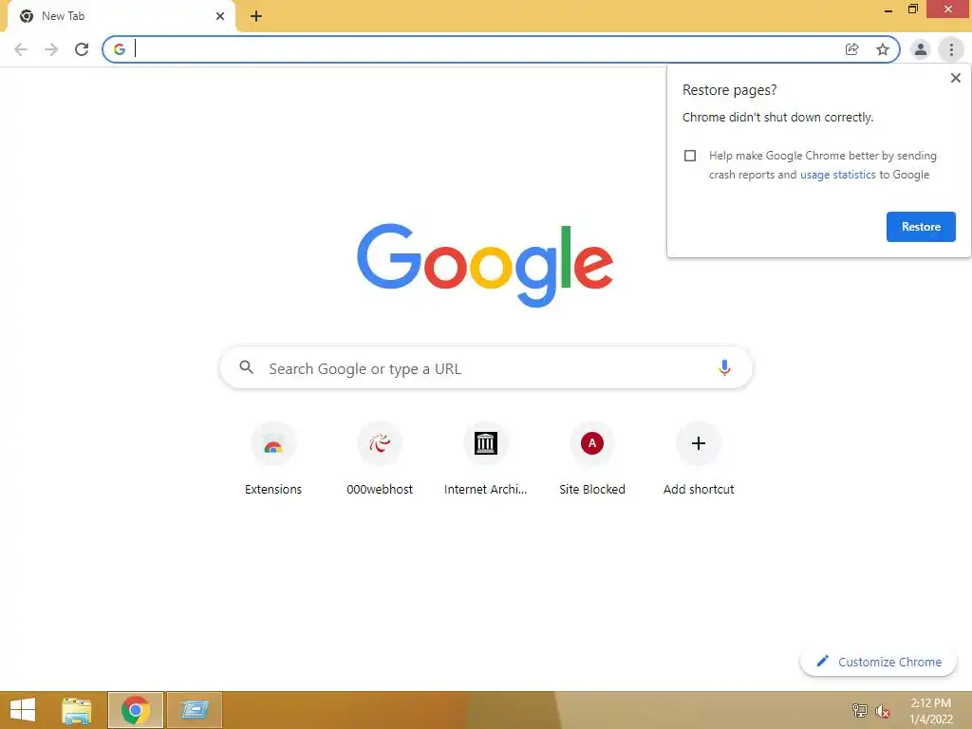Open the Site Blocked shortcut
This screenshot has width=972, height=729.
click(592, 458)
